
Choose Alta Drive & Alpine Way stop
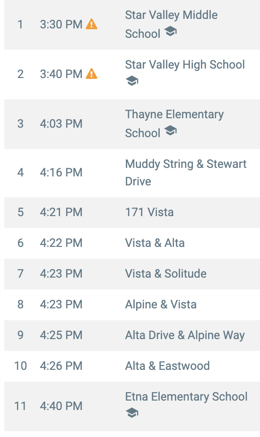coord(185,335)
